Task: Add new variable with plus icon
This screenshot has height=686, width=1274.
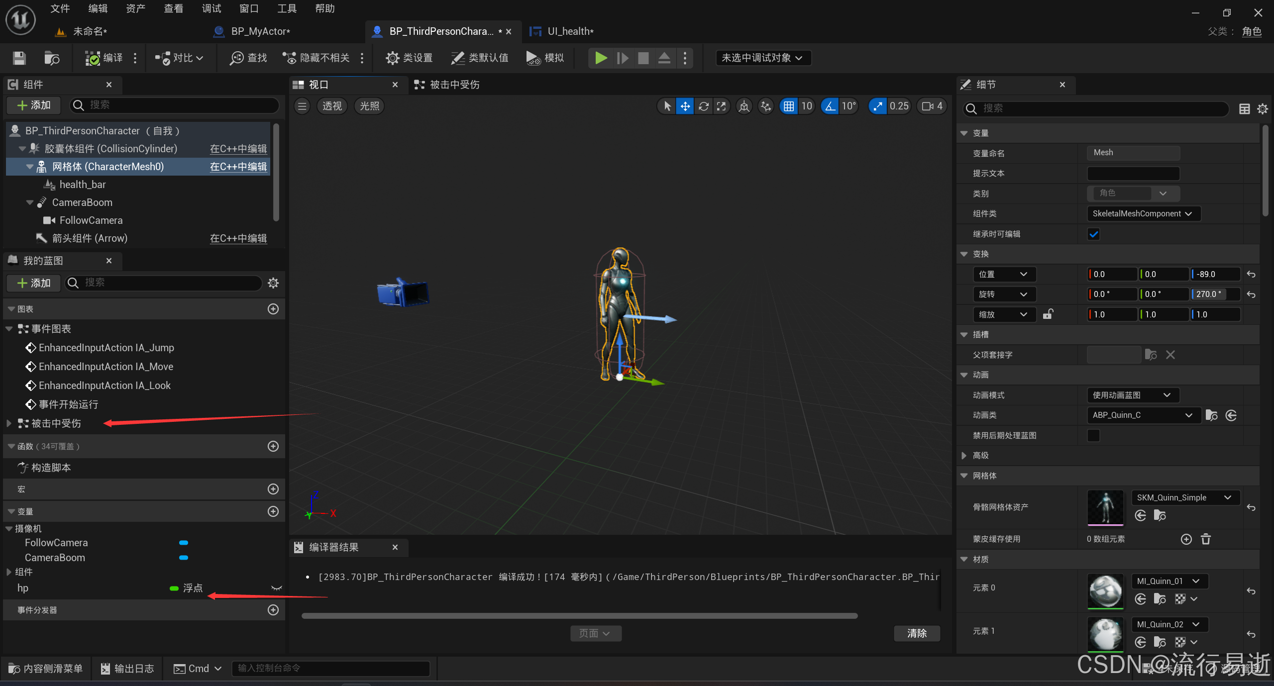Action: click(x=273, y=511)
